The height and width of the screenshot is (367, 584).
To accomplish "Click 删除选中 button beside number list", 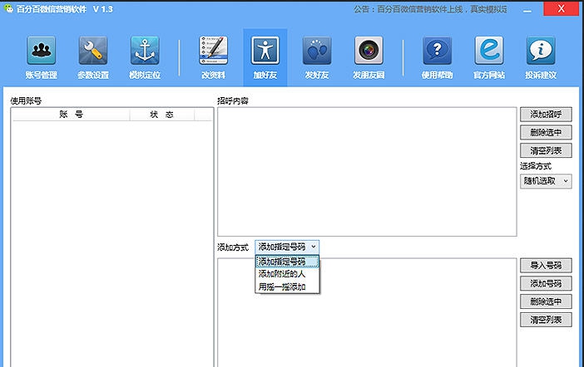I will pos(546,301).
